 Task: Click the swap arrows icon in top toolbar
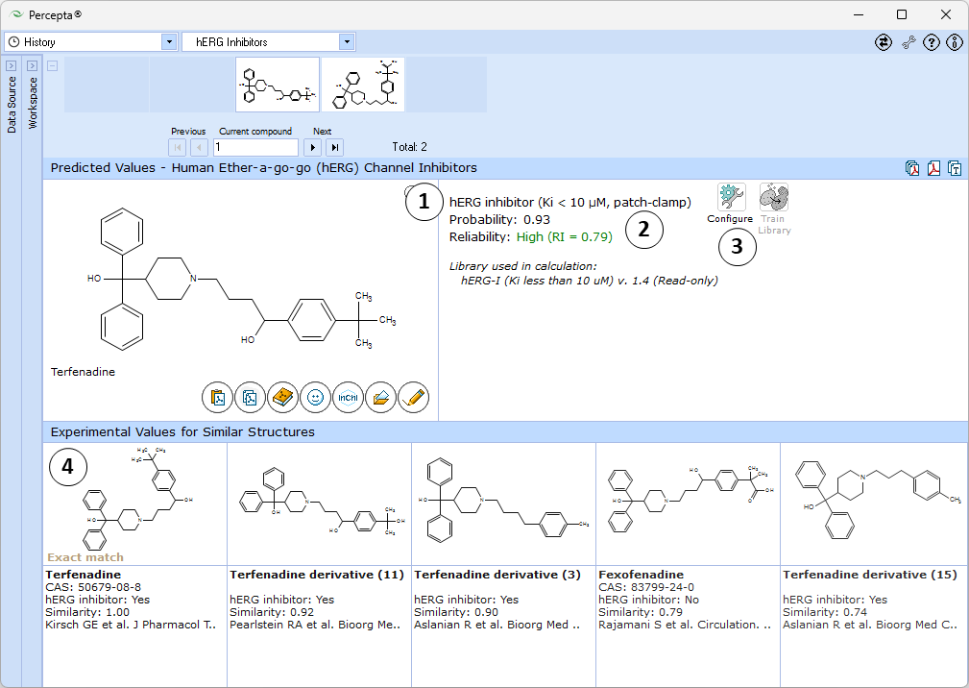pos(884,42)
